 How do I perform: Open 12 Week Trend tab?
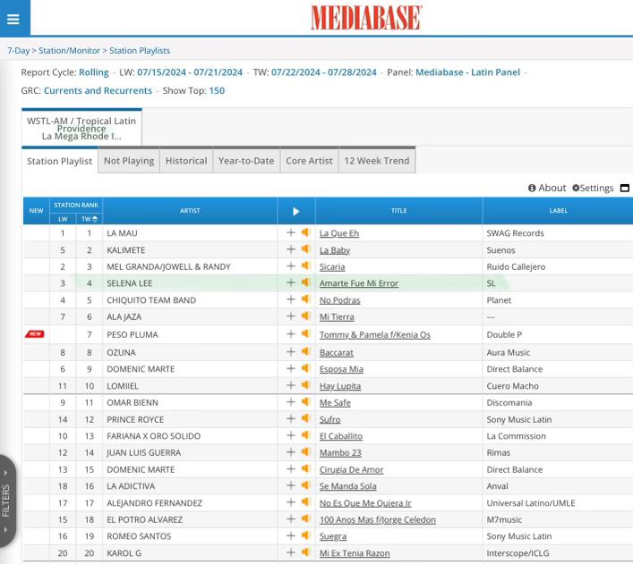[x=377, y=161]
